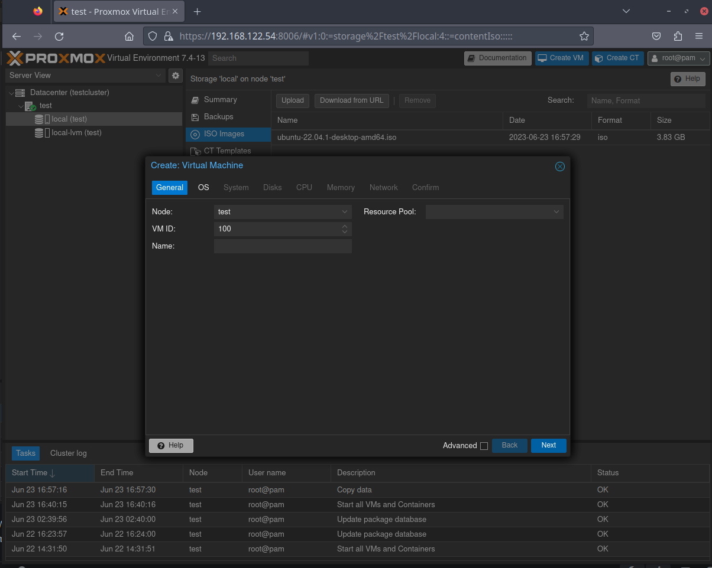The image size is (712, 568).
Task: Open the Node dropdown in dialog
Action: 345,211
